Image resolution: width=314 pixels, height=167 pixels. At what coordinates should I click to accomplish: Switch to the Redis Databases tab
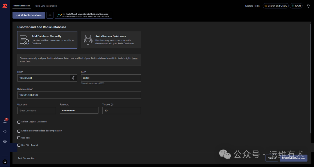coord(22,6)
